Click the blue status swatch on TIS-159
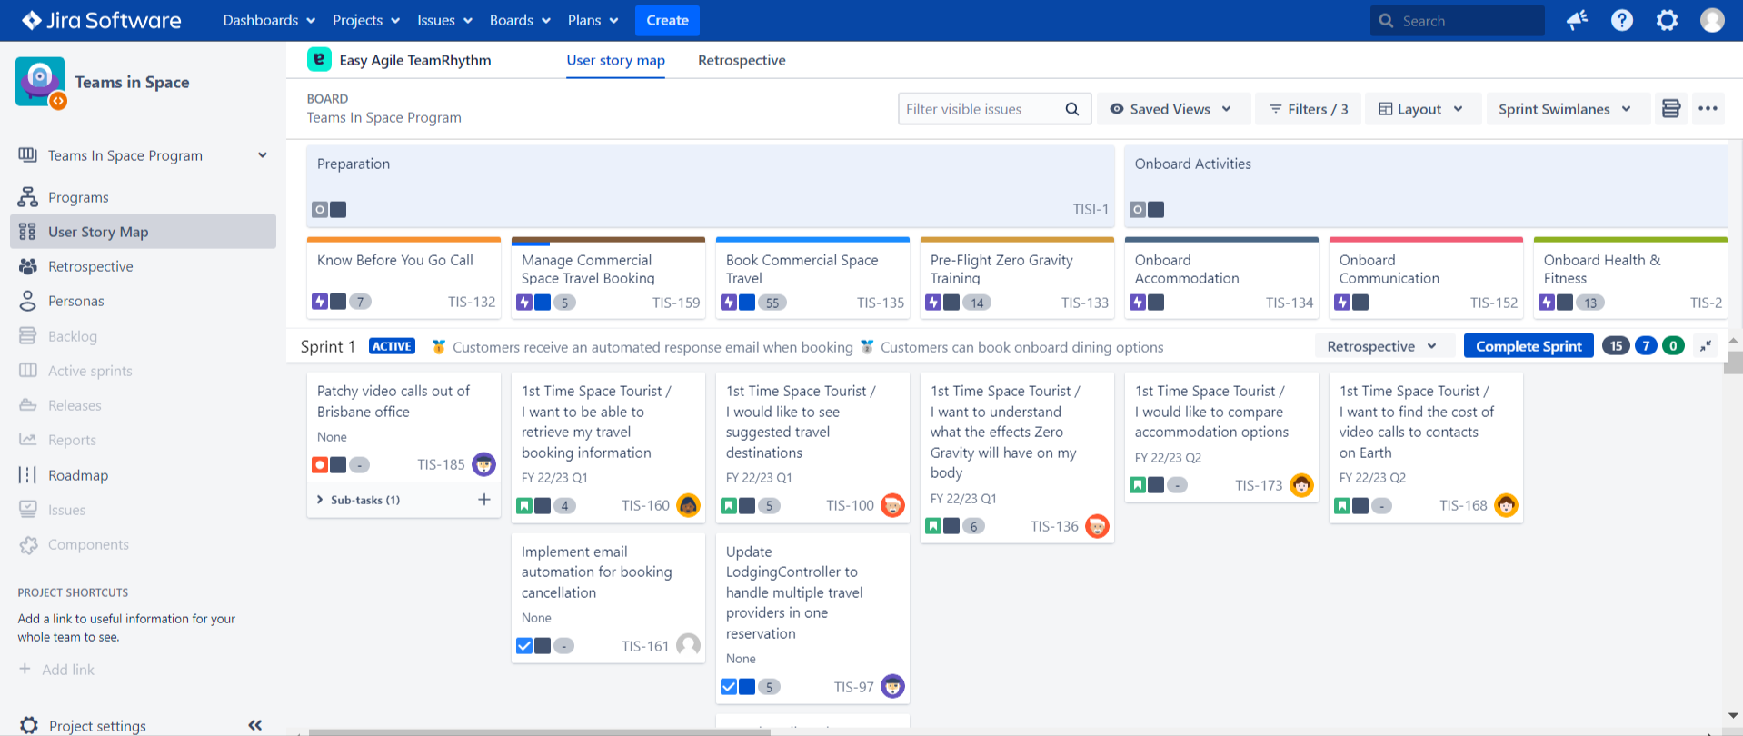Image resolution: width=1743 pixels, height=736 pixels. coord(543,302)
